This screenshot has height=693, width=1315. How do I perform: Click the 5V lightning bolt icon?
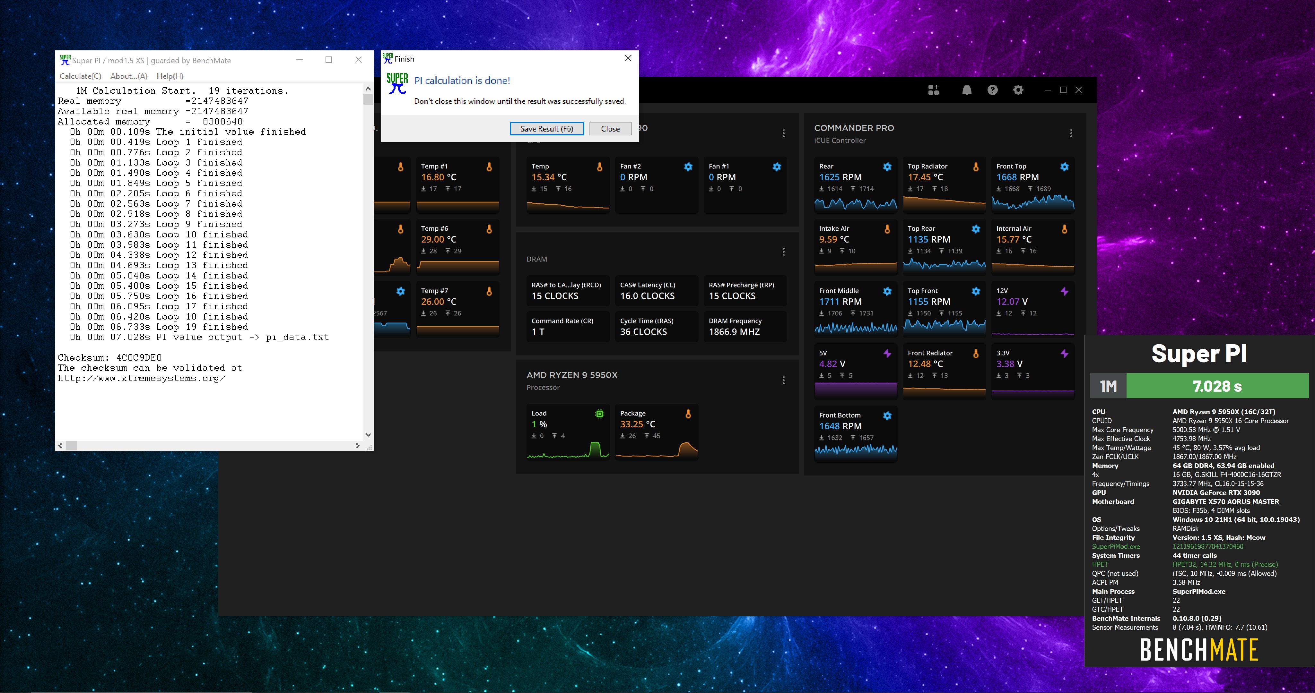point(887,354)
